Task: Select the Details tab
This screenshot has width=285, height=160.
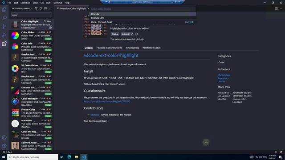Action: point(89,48)
